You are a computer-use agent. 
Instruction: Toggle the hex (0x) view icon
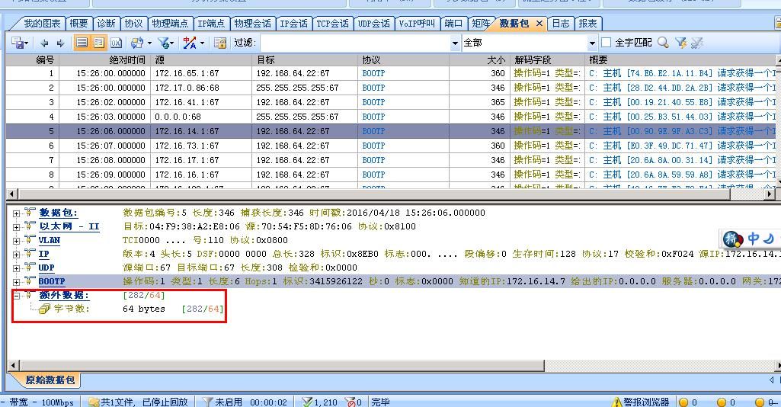point(116,43)
